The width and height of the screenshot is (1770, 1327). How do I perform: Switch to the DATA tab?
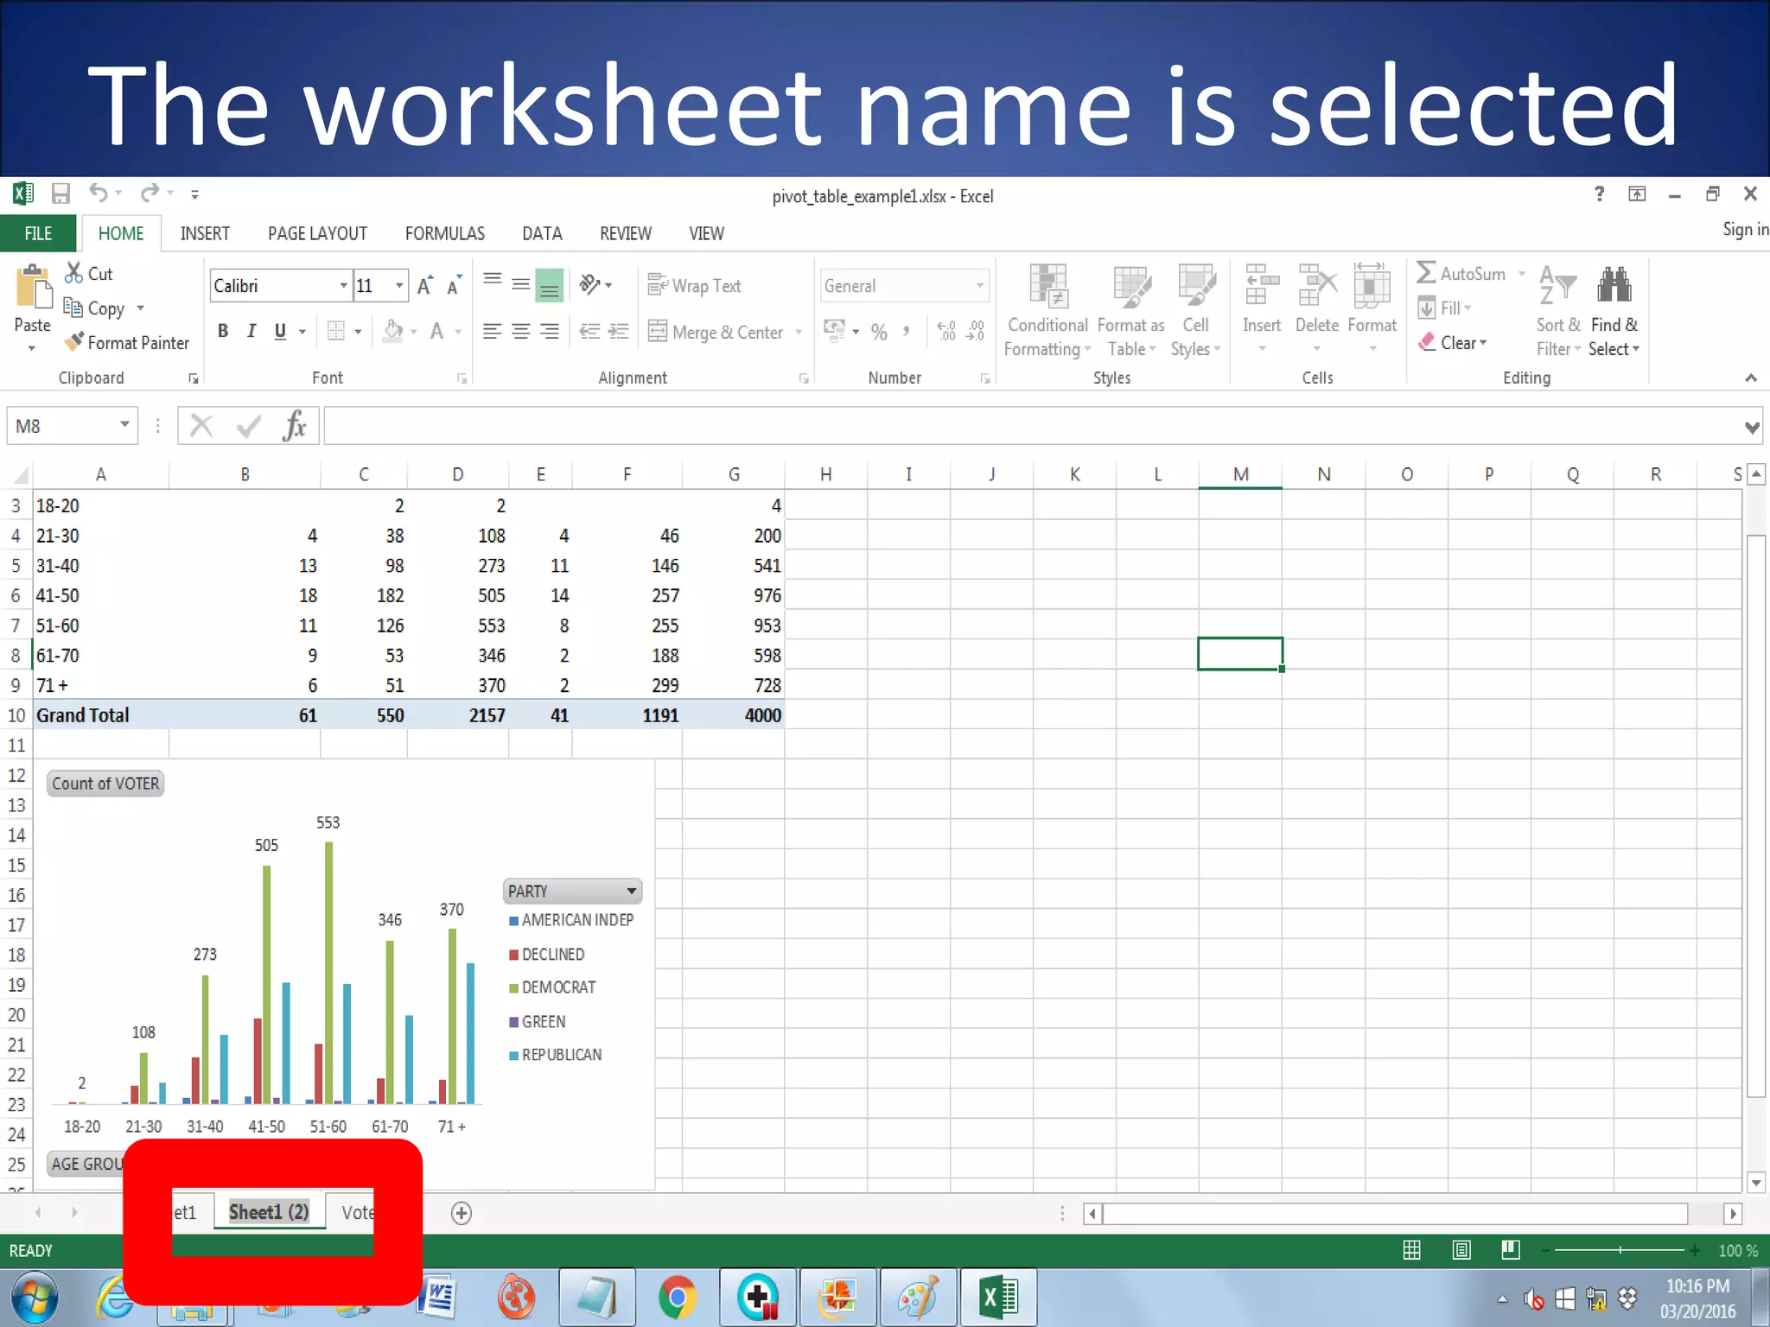[x=542, y=233]
